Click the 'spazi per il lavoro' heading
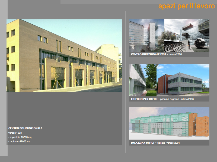The height and width of the screenshot is (162, 217). tap(187, 6)
